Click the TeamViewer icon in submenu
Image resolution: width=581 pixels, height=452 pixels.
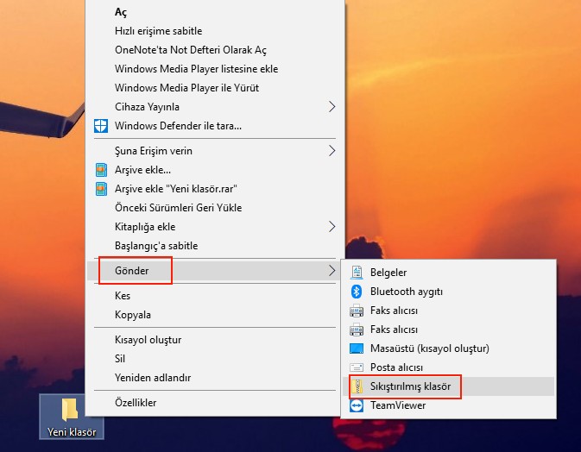(x=357, y=405)
